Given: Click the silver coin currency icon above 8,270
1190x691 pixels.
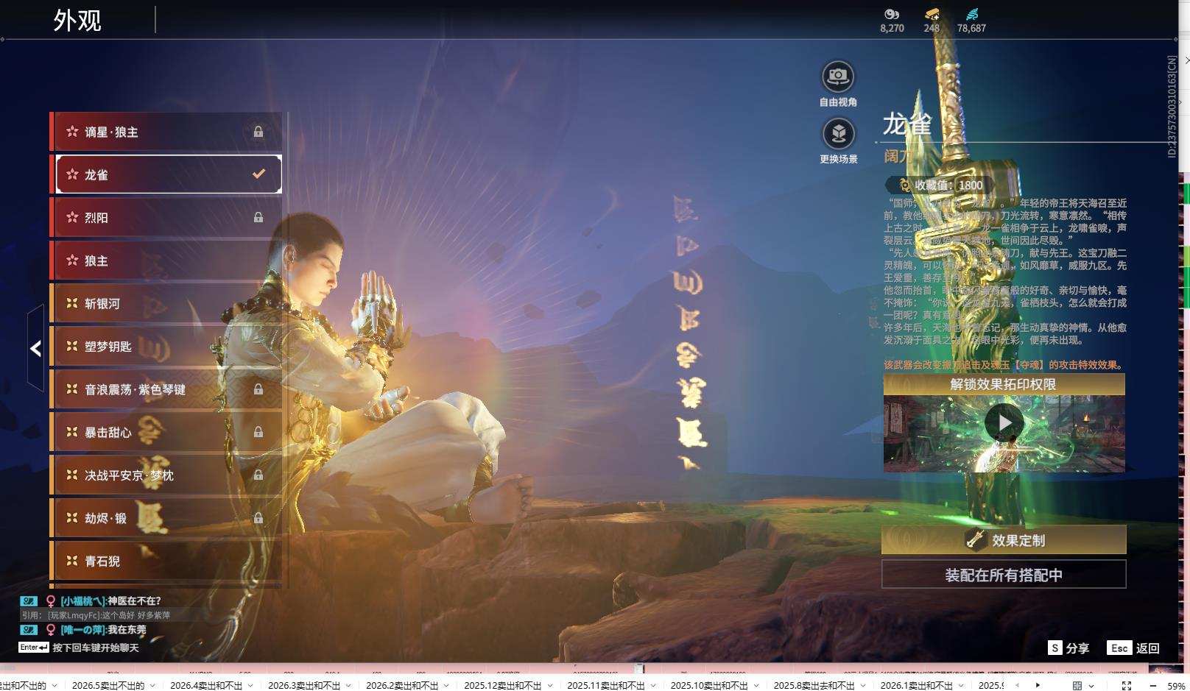Looking at the screenshot, I should click(892, 14).
